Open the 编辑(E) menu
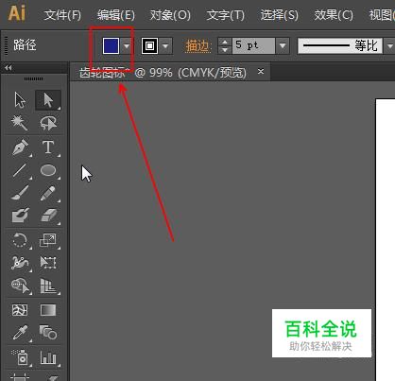This screenshot has height=381, width=395. 116,15
